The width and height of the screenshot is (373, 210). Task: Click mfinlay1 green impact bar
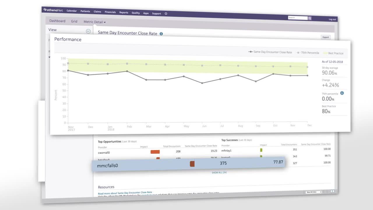(x=261, y=150)
